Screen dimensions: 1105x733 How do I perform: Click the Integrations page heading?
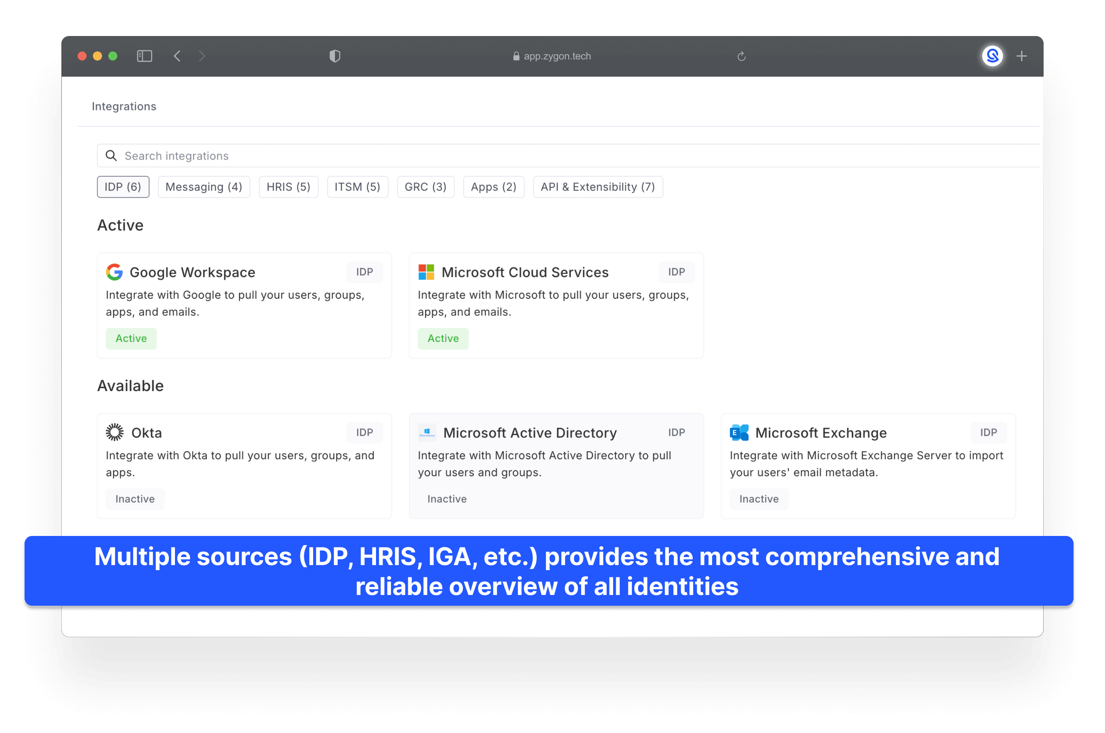[124, 107]
